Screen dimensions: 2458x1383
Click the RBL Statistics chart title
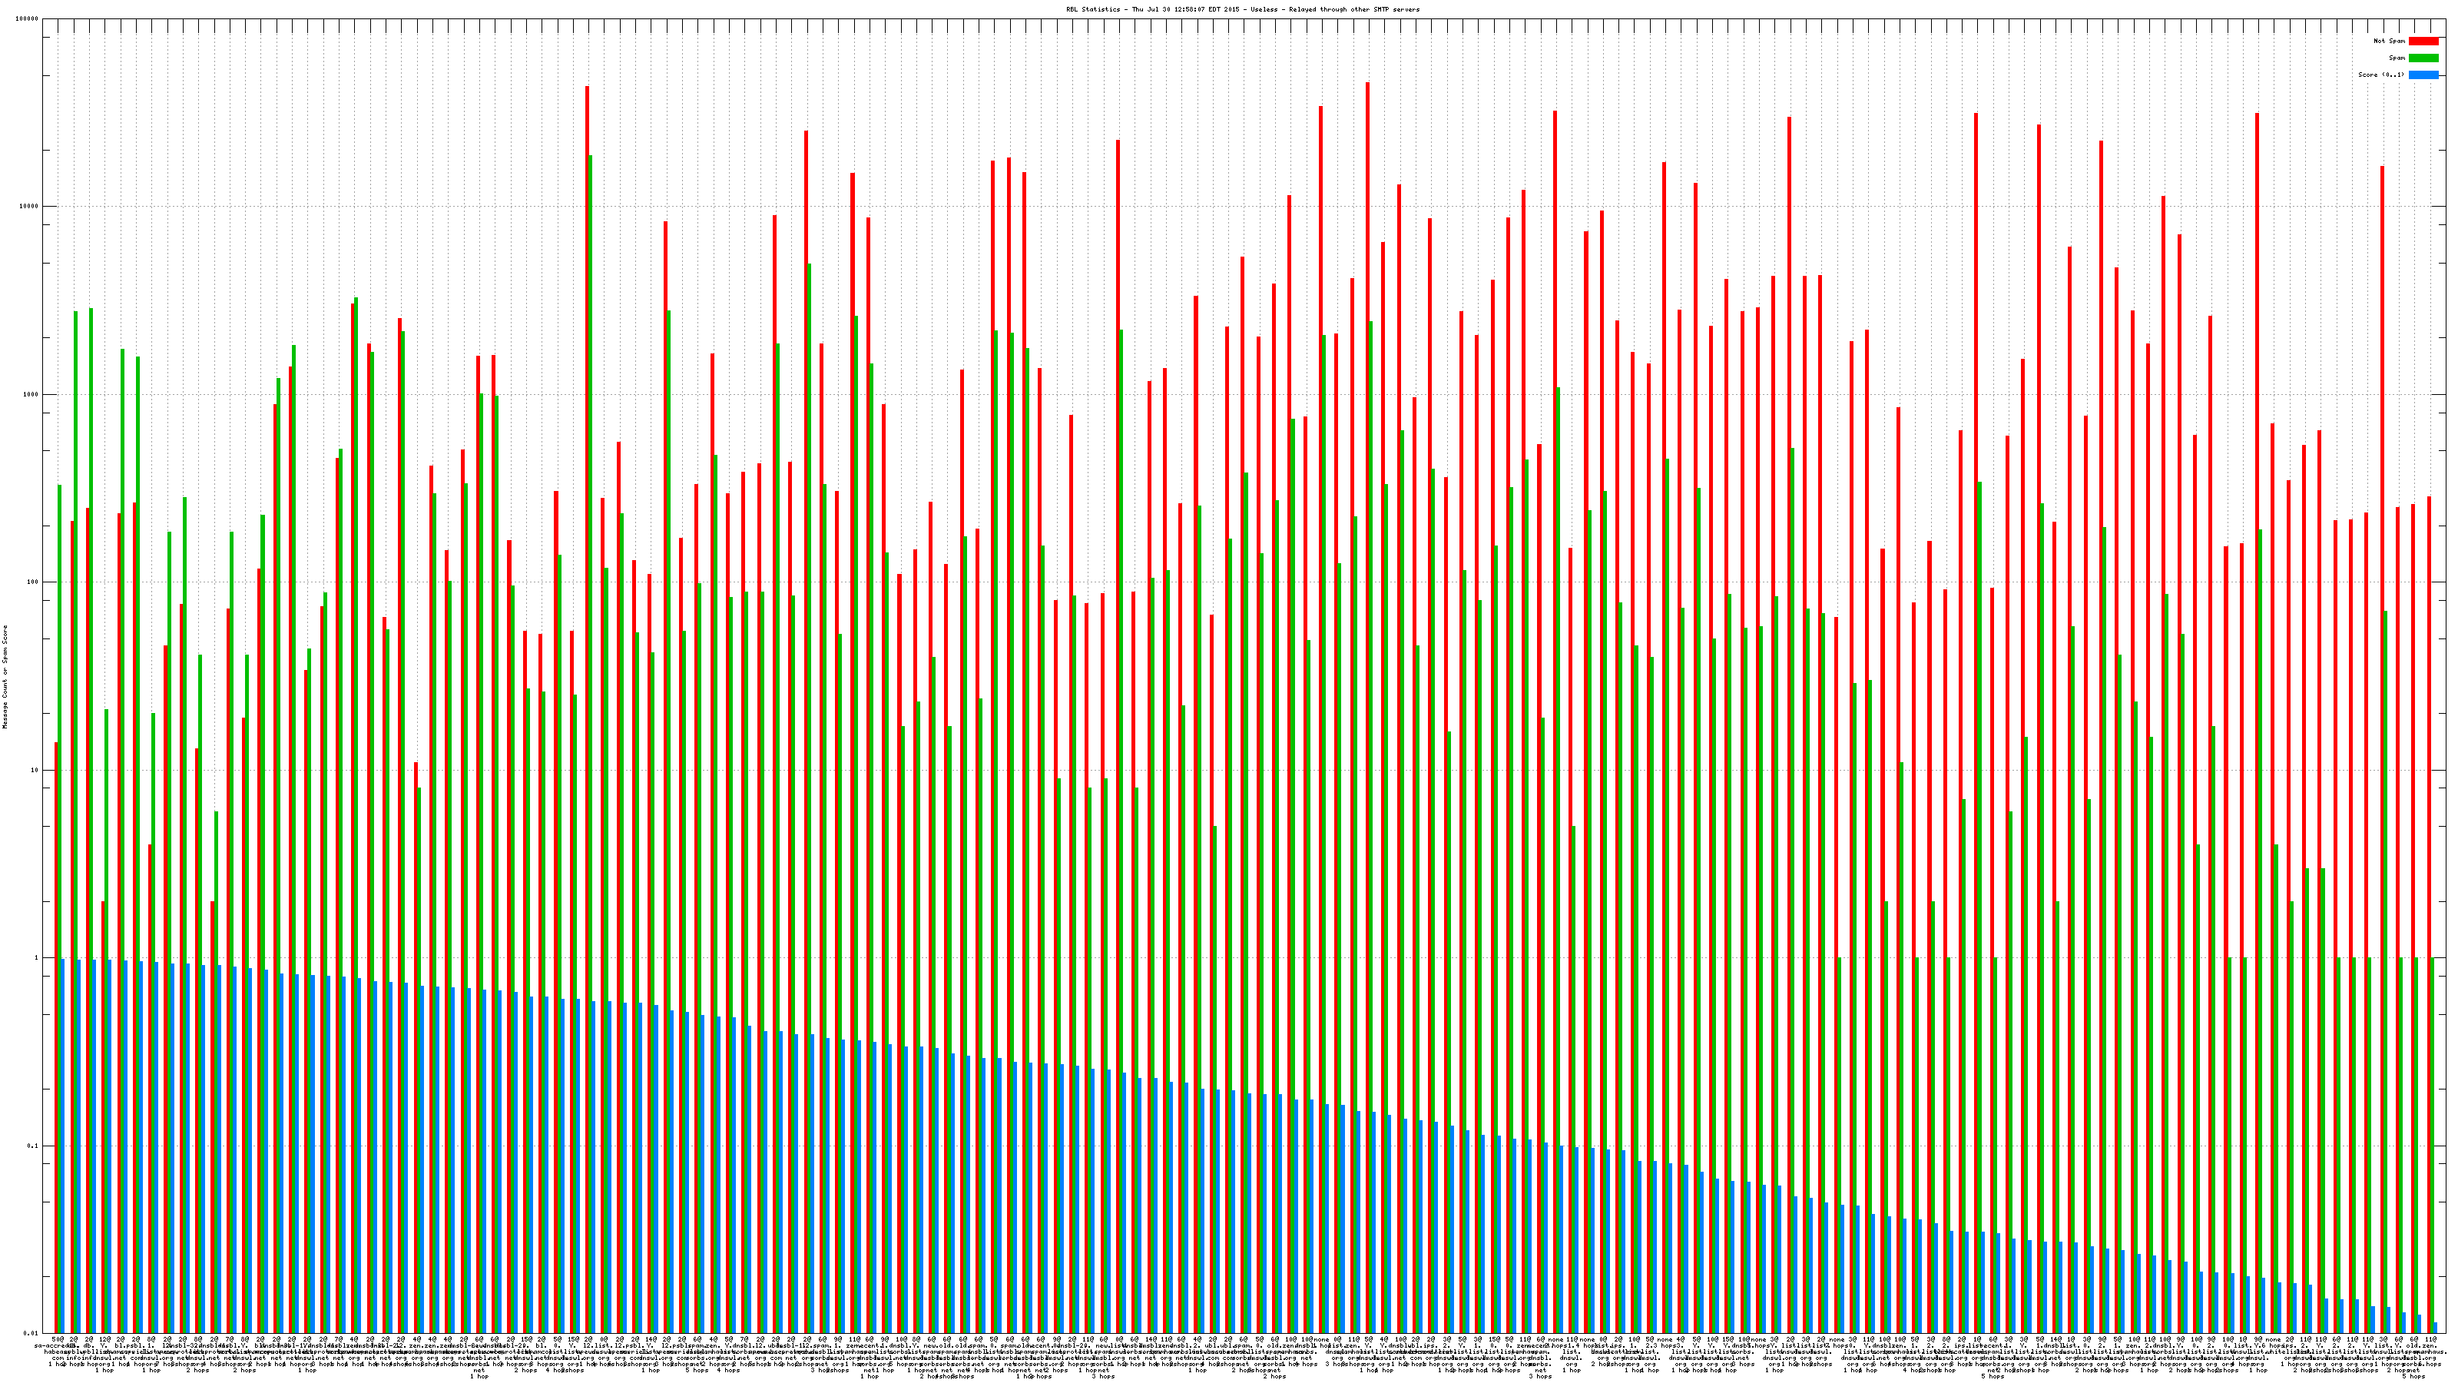coord(1242,9)
